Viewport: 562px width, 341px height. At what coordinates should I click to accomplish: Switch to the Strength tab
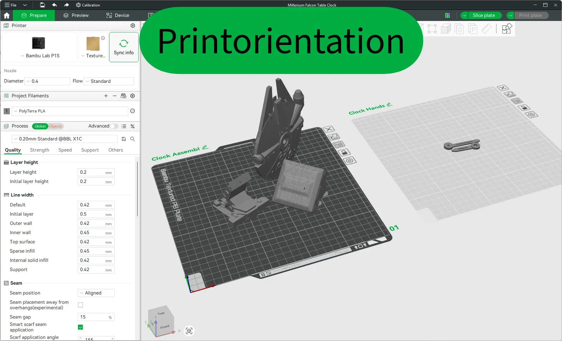(x=40, y=150)
